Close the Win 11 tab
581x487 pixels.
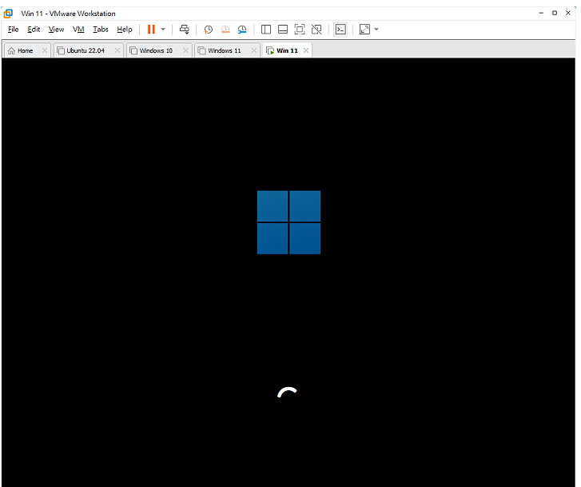click(x=306, y=50)
